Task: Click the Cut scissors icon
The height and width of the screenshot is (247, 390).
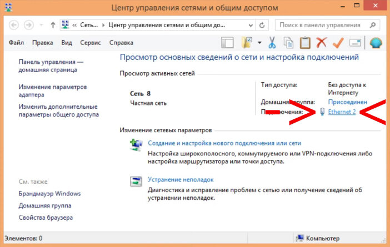Action: (272, 43)
